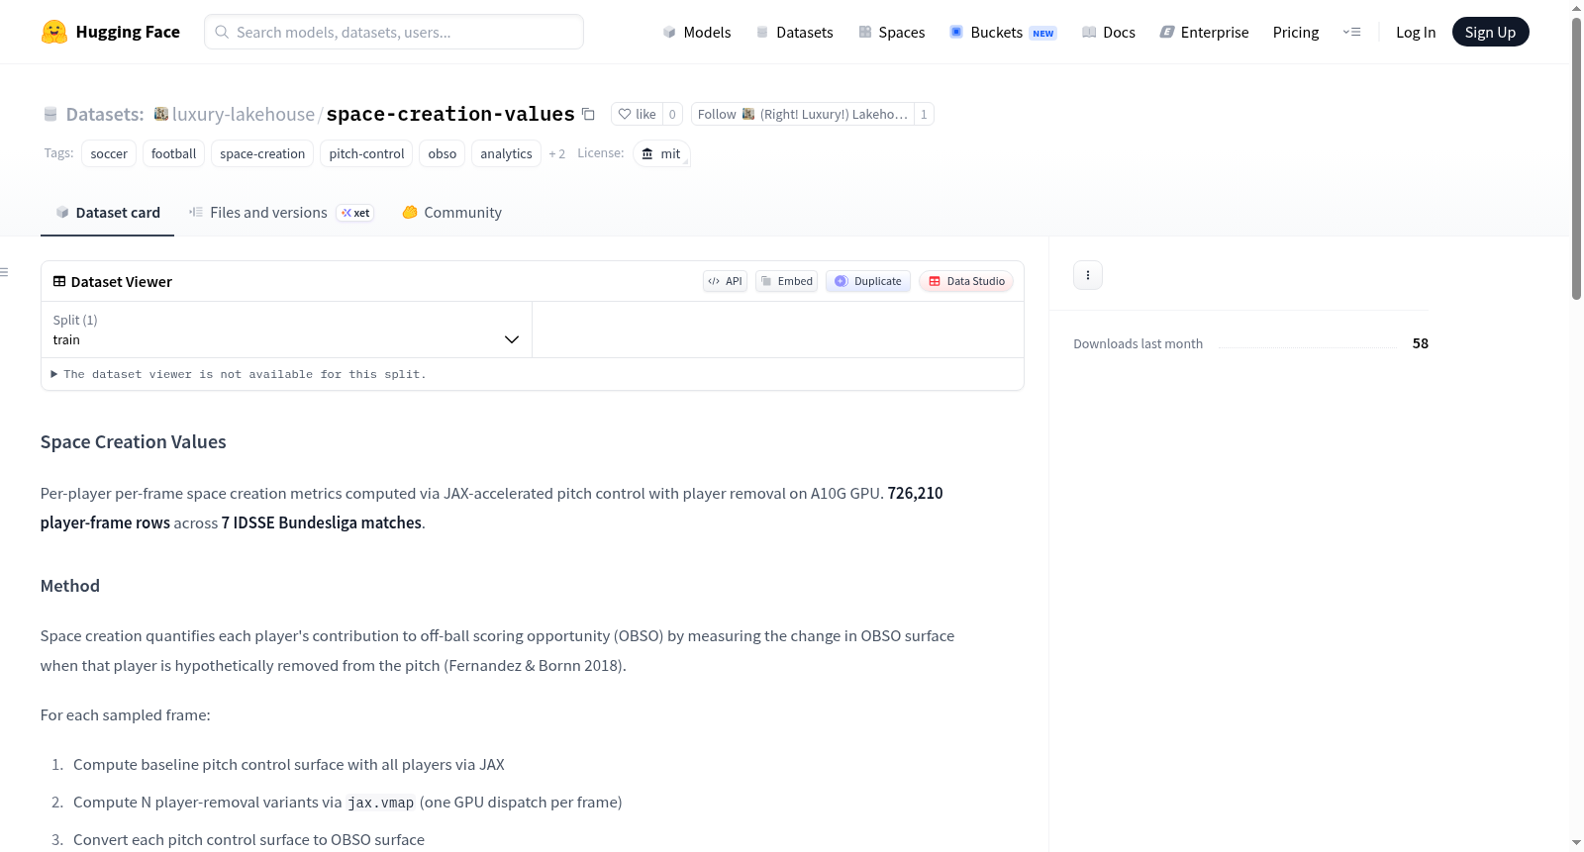Open Data Studio
Image resolution: width=1584 pixels, height=852 pixels.
[966, 281]
